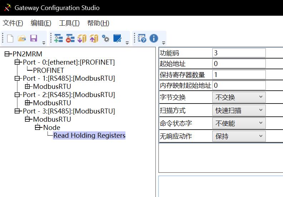Expand the ModbusRTU node under Port - 1
The width and height of the screenshot is (283, 197).
(28, 86)
